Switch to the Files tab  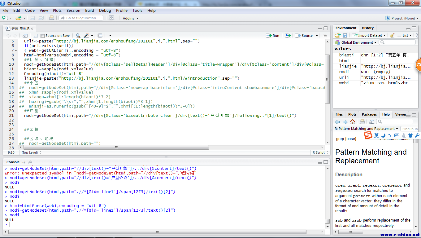(339, 114)
